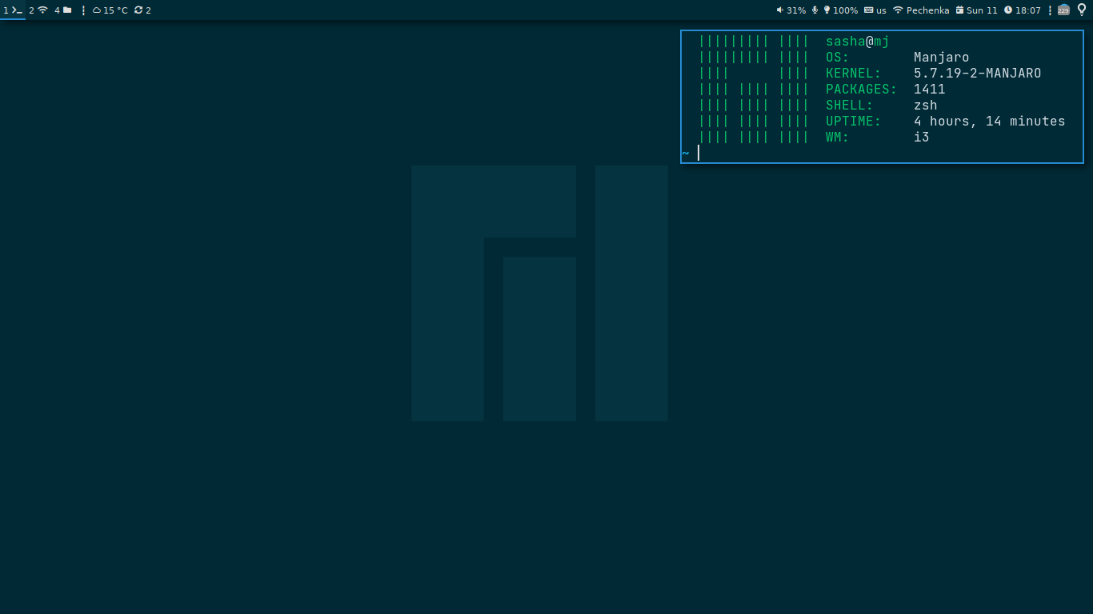Click the brightness indicator at 100%

point(840,10)
